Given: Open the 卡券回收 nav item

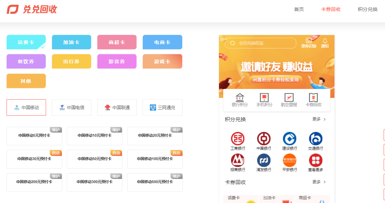Looking at the screenshot, I should [x=331, y=9].
